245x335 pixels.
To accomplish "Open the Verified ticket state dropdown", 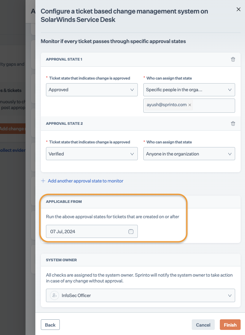I will [x=92, y=154].
